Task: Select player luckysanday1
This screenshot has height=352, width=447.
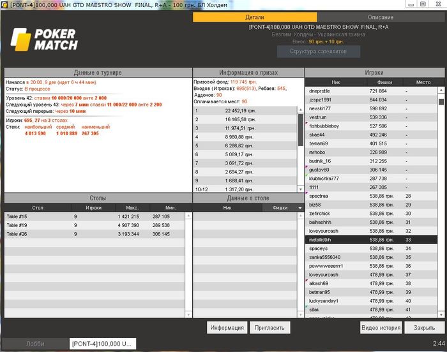Action: [x=371, y=301]
